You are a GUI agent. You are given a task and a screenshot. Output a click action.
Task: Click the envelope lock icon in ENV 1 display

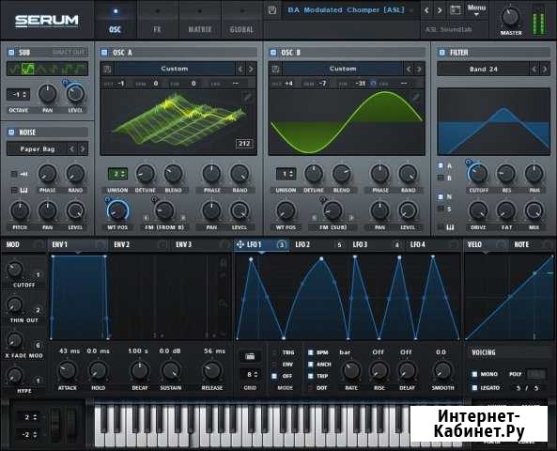224,263
